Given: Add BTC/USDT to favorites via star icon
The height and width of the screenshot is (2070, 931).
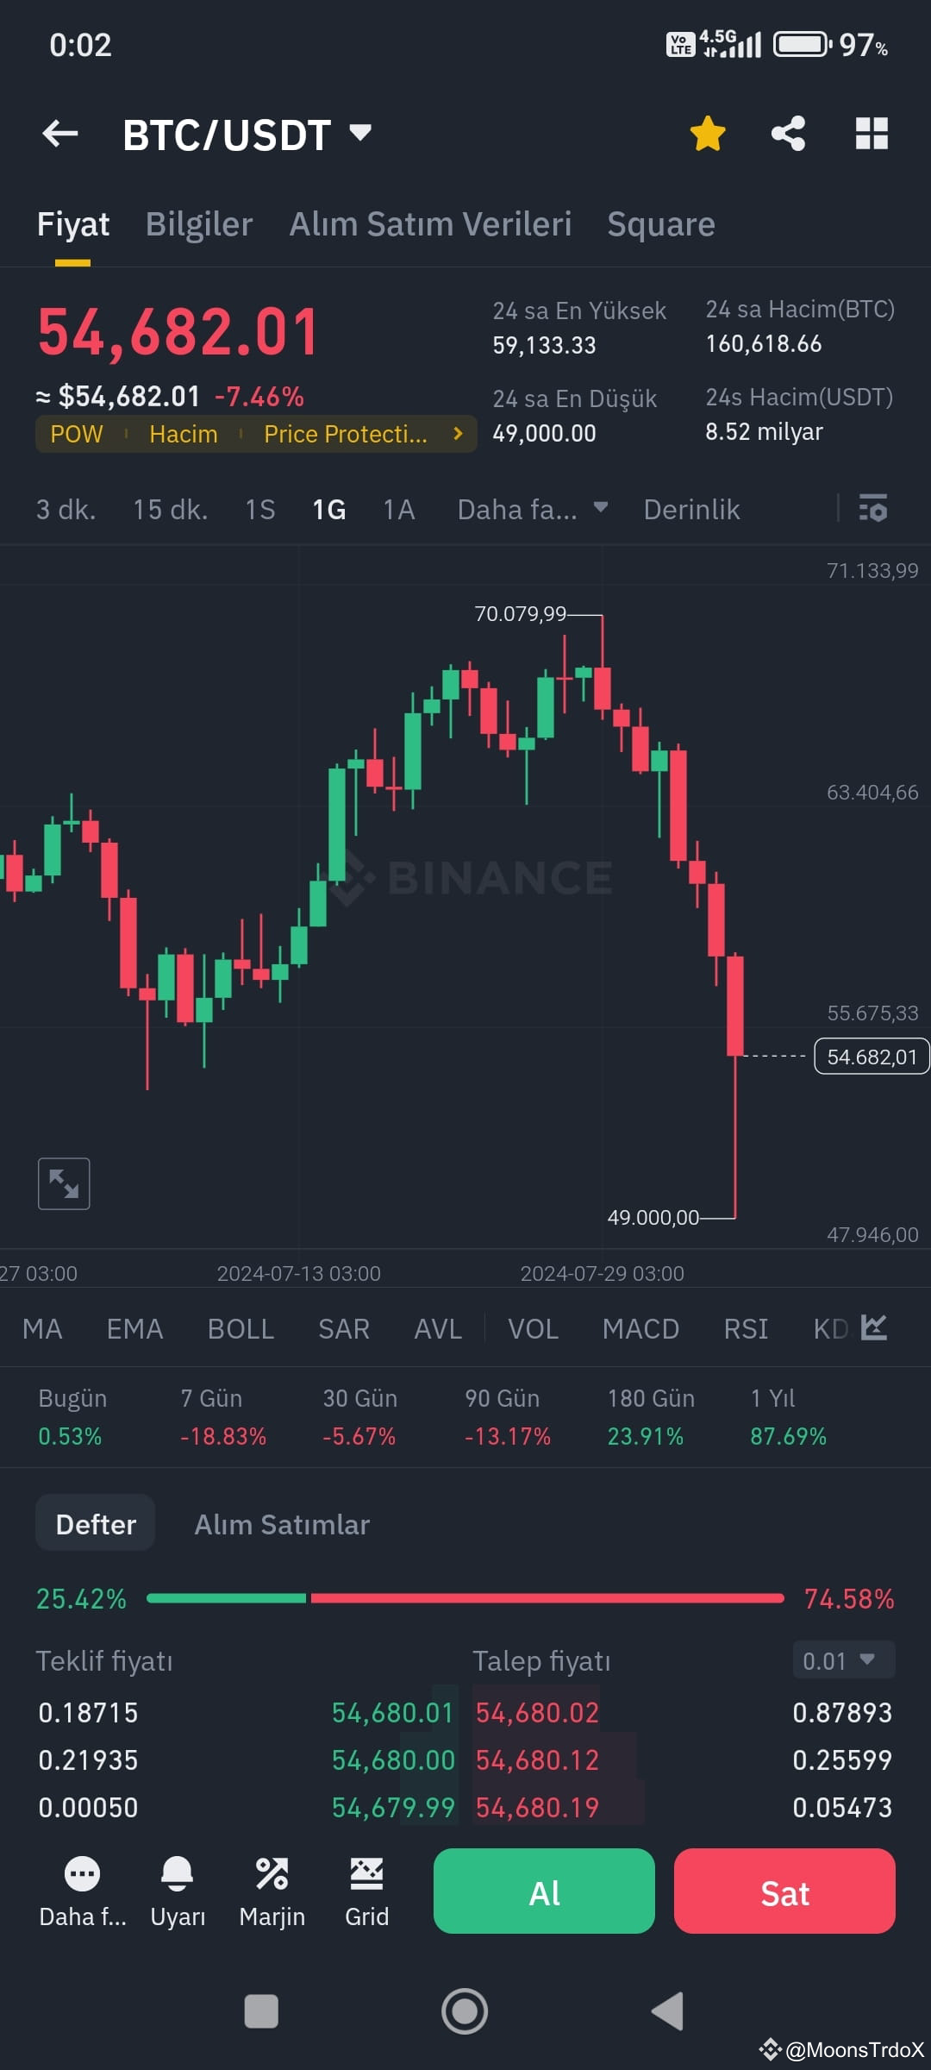Looking at the screenshot, I should [707, 134].
